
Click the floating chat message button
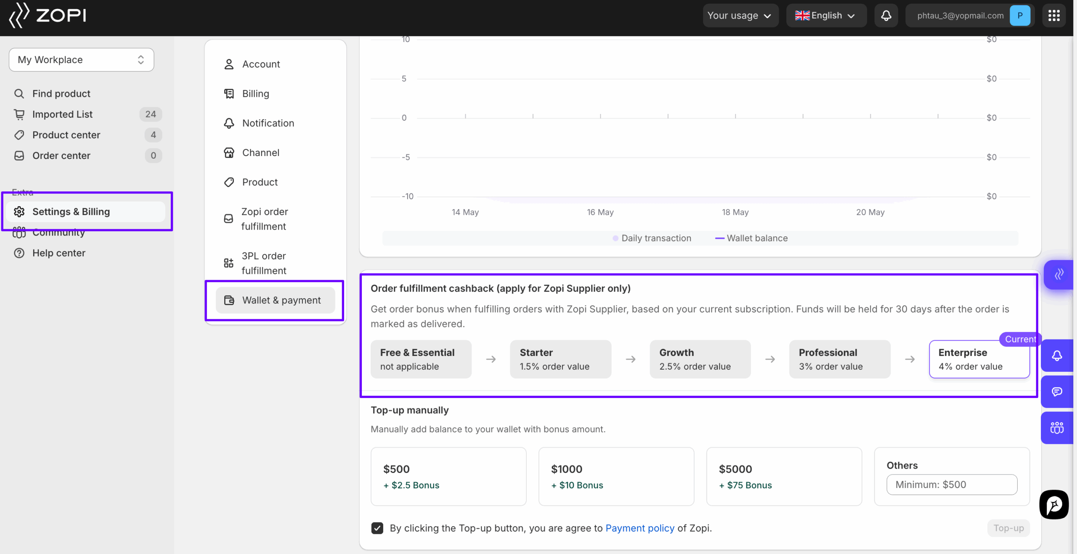pyautogui.click(x=1057, y=392)
